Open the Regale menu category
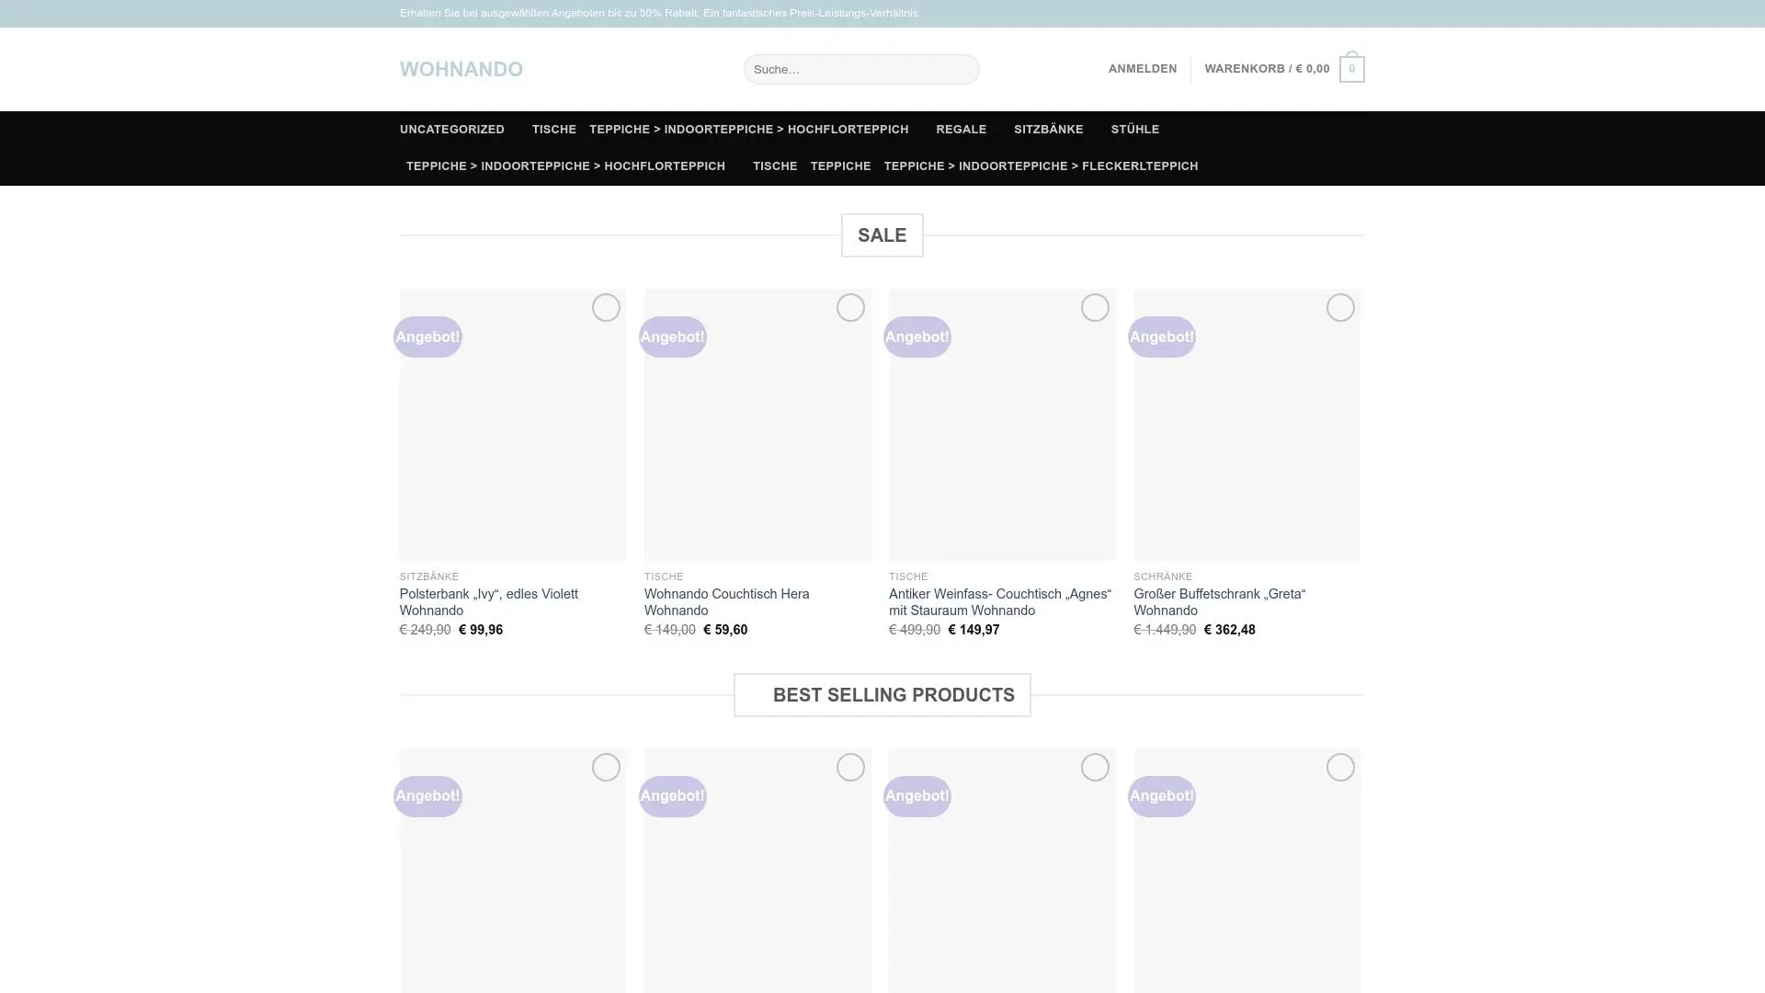Screen dimensions: 1765x993 coord(961,130)
